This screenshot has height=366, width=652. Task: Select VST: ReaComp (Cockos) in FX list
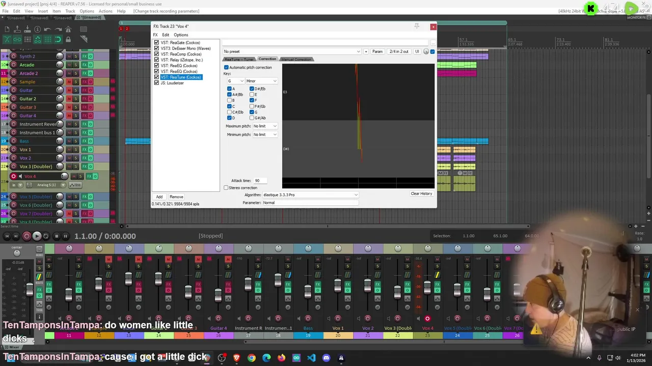point(181,54)
